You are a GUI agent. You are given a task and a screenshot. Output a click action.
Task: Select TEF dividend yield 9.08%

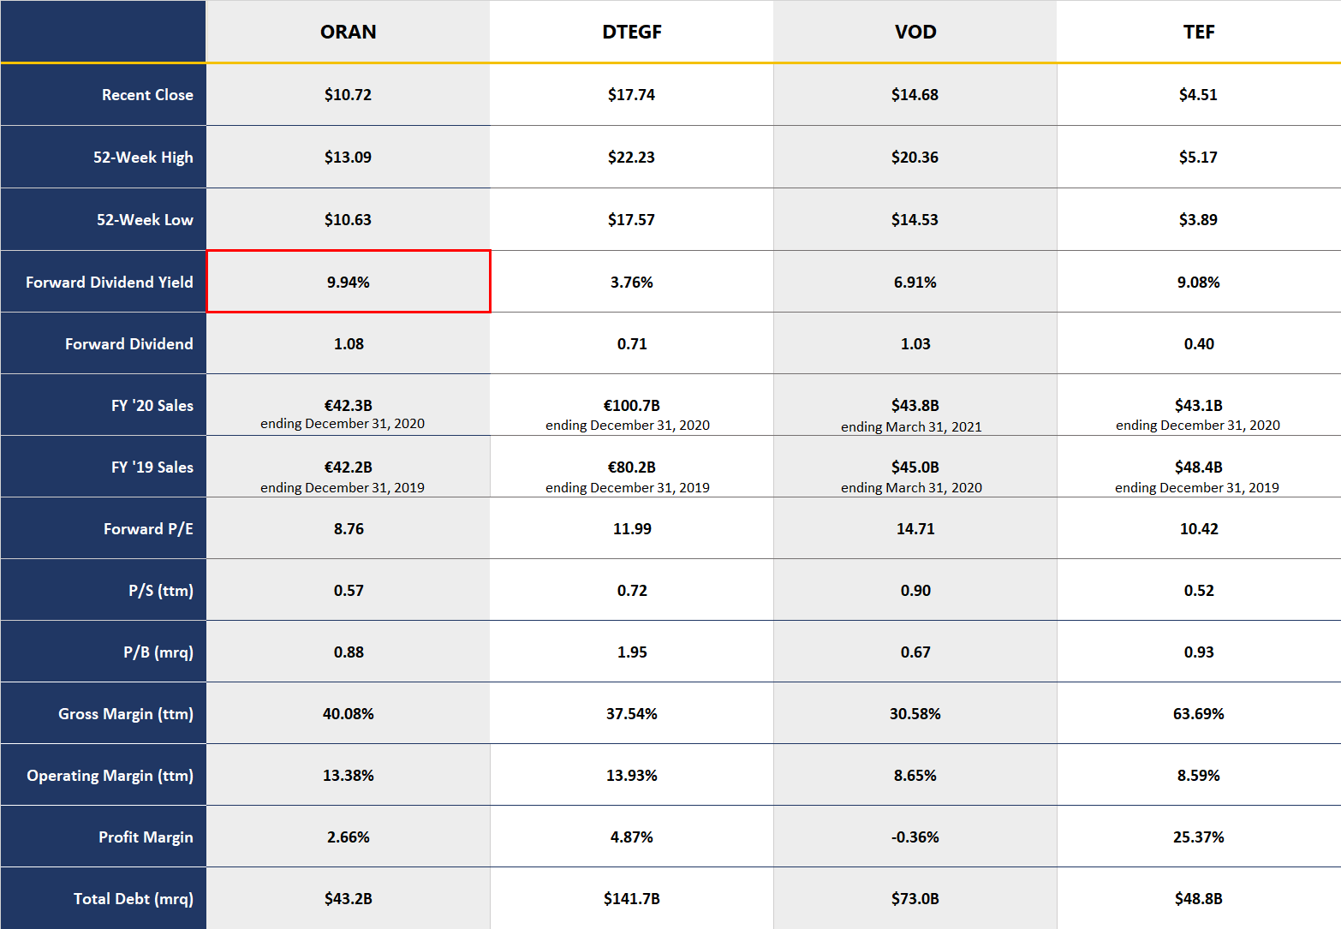1199,283
